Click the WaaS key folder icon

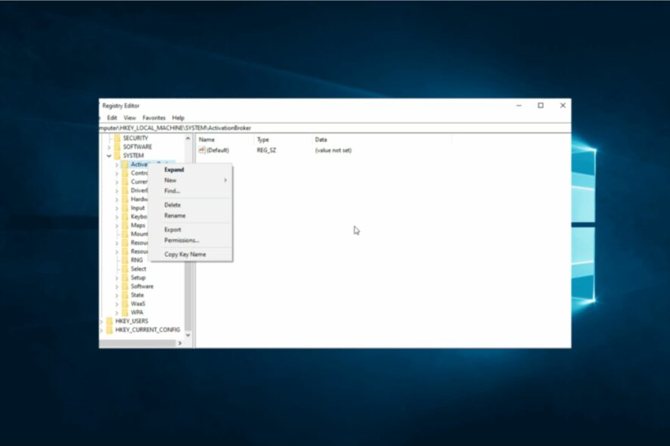pyautogui.click(x=125, y=304)
